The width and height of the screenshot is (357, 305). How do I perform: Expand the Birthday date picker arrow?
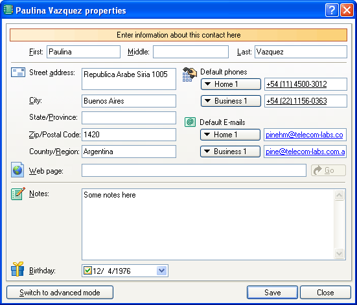coord(161,271)
